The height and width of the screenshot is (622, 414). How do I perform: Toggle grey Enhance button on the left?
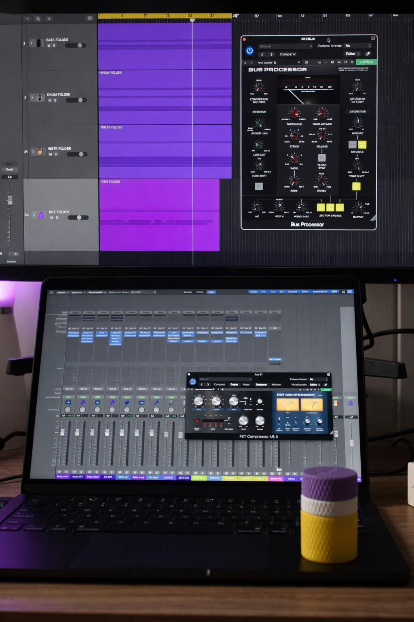(x=353, y=145)
